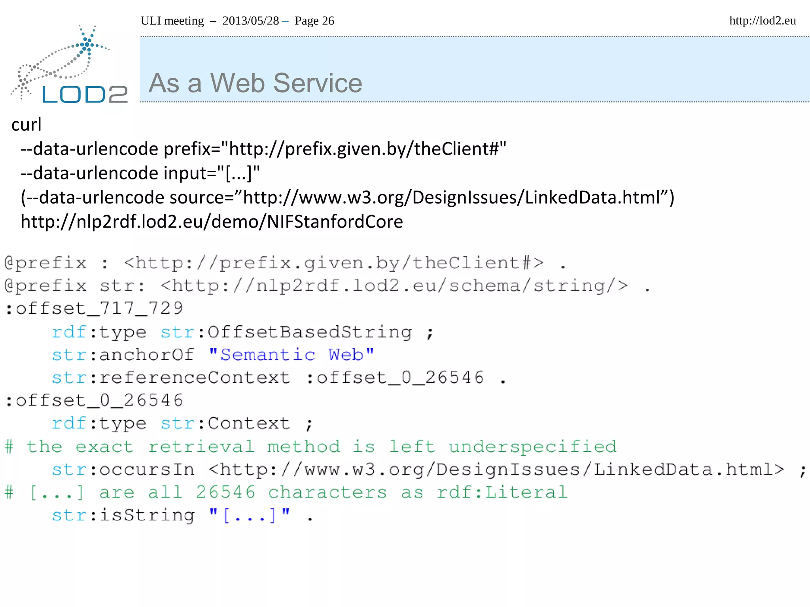Click the 'str:referenceContext' property
Viewport: 810px width, 607px height.
point(171,378)
